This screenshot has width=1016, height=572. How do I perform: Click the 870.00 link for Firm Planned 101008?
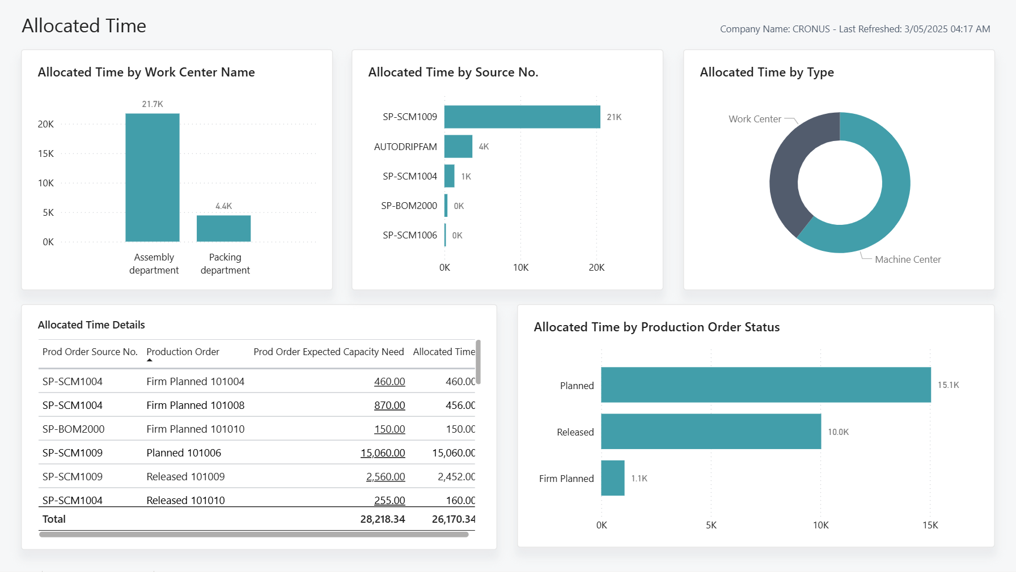click(389, 405)
